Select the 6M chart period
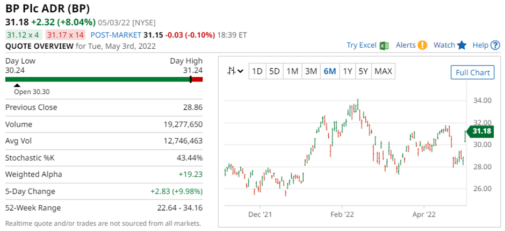This screenshot has height=231, width=505. [329, 71]
